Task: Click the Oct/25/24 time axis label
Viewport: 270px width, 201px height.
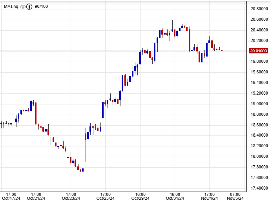Action: point(105,198)
